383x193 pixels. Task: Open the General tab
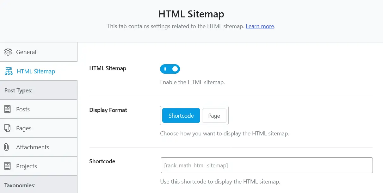tap(39, 52)
